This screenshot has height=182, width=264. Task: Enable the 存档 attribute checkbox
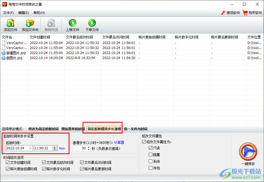coord(150,168)
